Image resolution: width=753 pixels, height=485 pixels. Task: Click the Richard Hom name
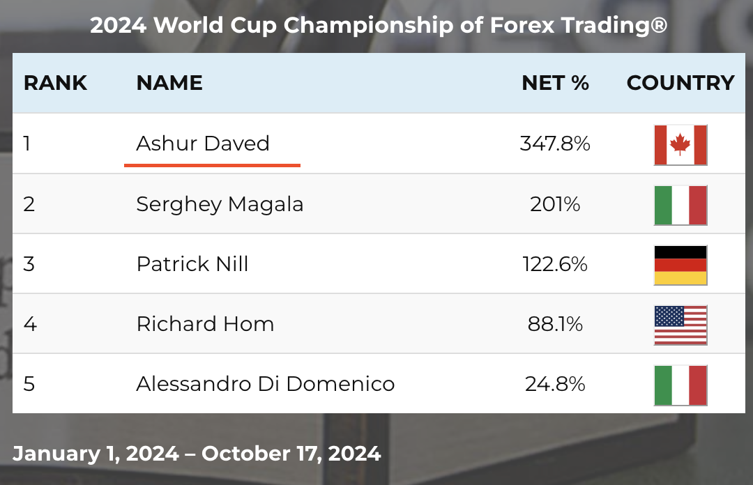point(205,324)
